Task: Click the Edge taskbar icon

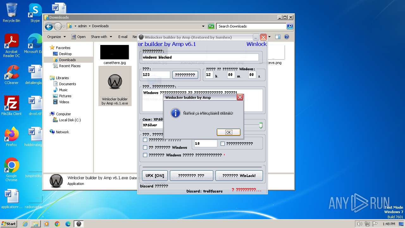Action: [68, 224]
